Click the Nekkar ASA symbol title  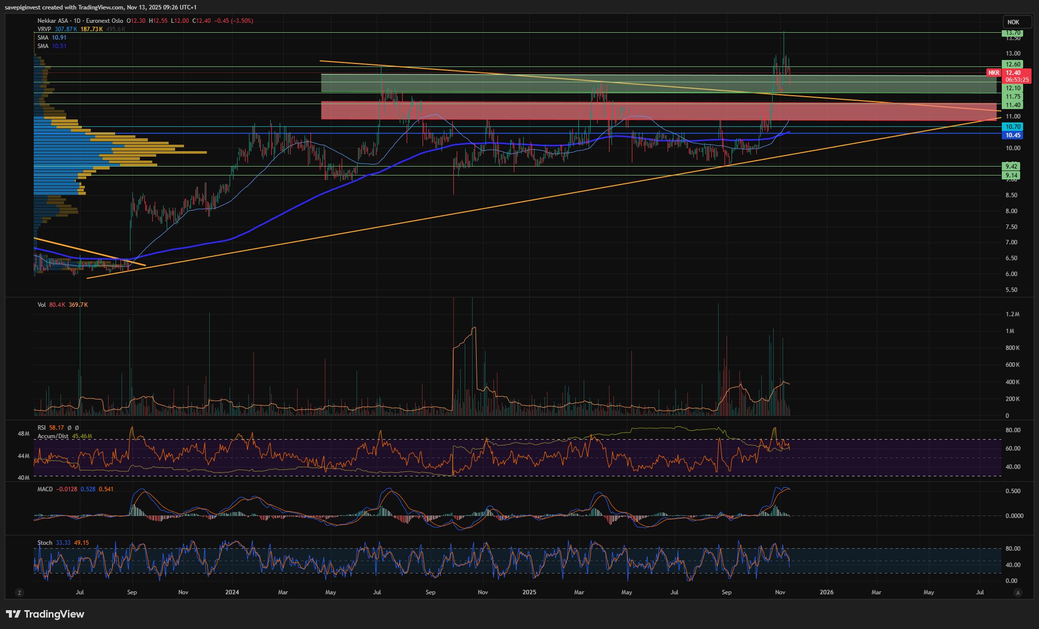point(53,21)
